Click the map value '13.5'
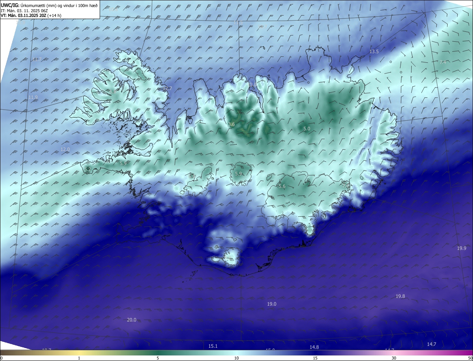Image resolution: width=473 pixels, height=361 pixels. click(374, 52)
